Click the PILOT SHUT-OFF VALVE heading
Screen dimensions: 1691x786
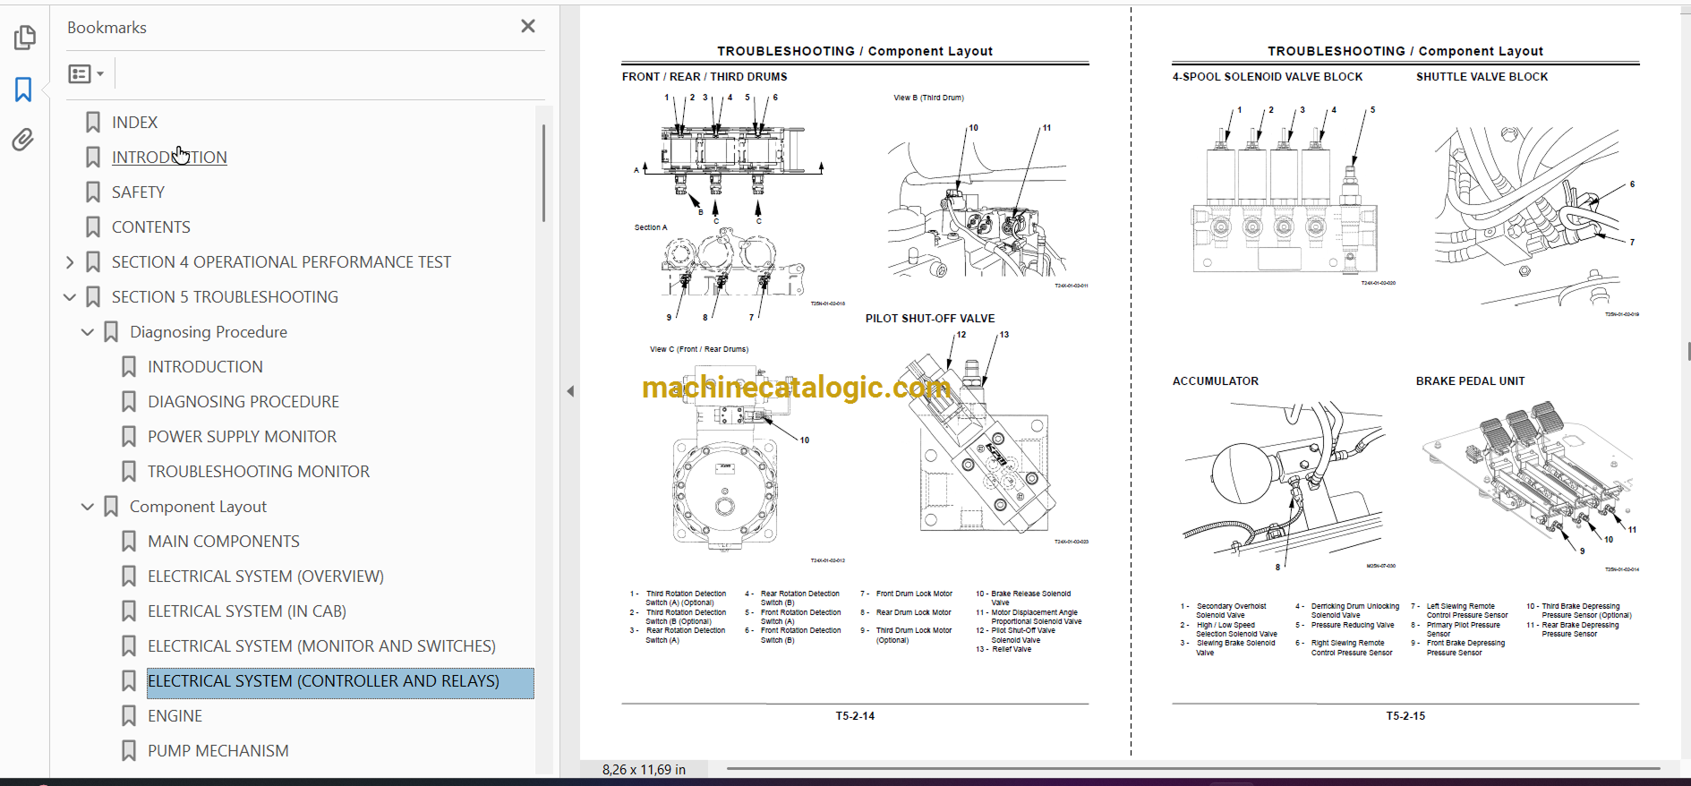930,318
